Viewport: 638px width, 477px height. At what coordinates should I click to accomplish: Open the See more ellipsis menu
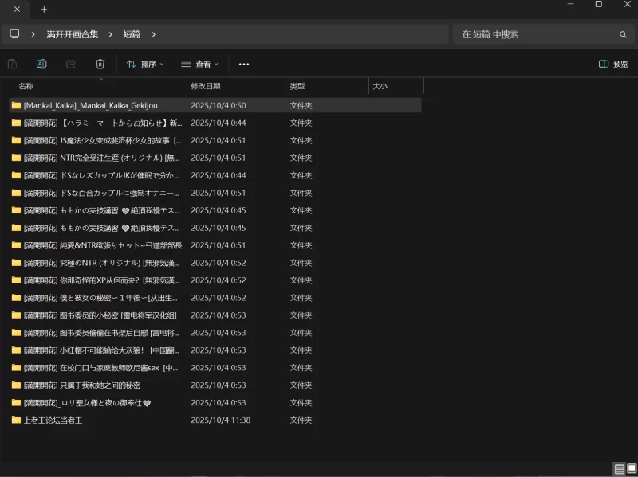244,64
